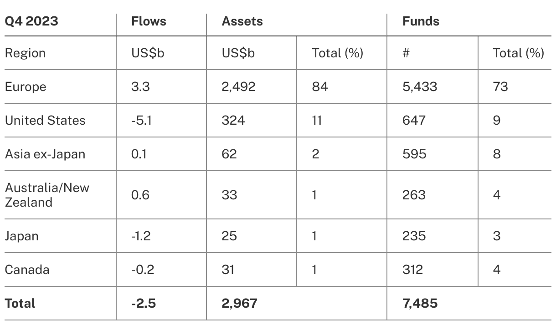
Task: Click the Region subheader cell
Action: pos(25,53)
